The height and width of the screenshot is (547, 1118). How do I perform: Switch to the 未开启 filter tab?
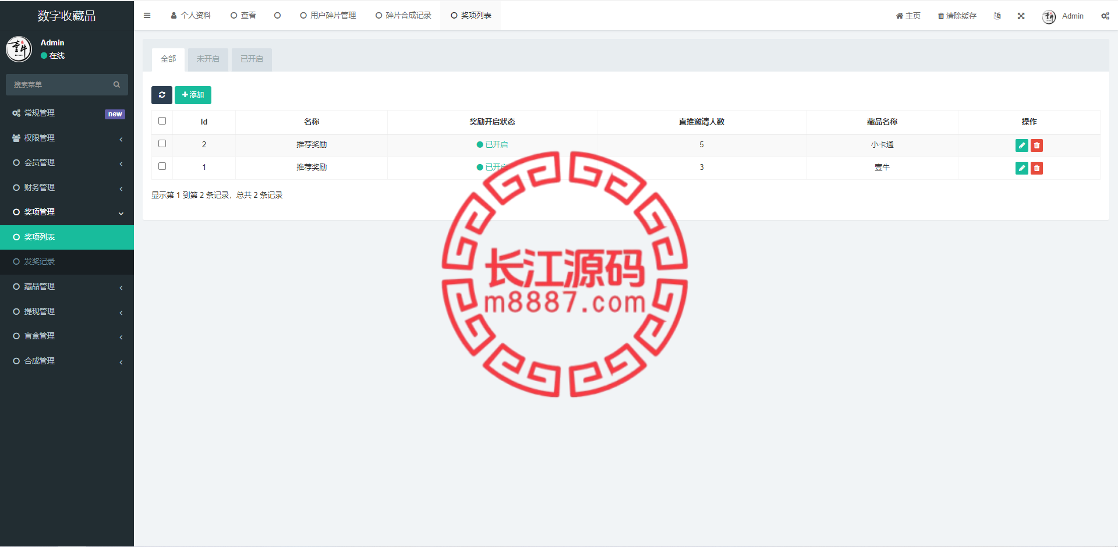[208, 59]
